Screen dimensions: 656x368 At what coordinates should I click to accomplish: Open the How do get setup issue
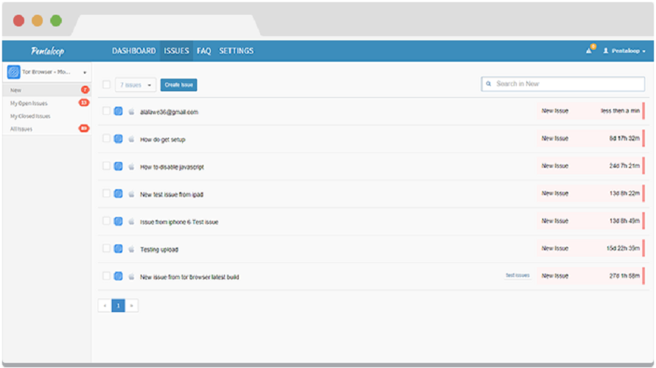click(x=162, y=140)
